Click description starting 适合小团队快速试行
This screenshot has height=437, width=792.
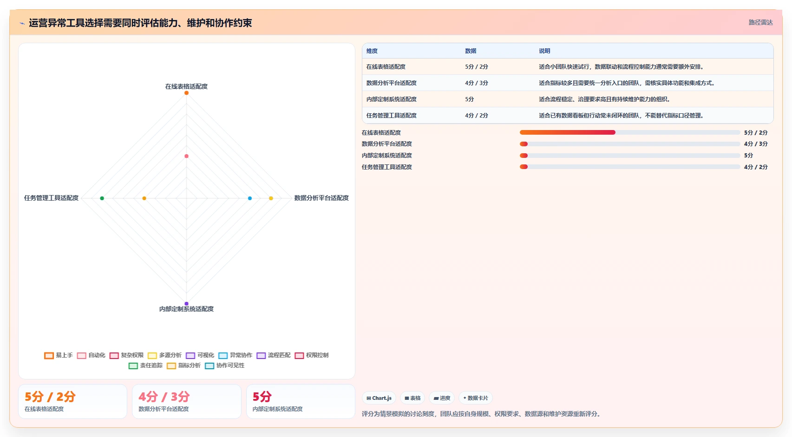pyautogui.click(x=622, y=67)
